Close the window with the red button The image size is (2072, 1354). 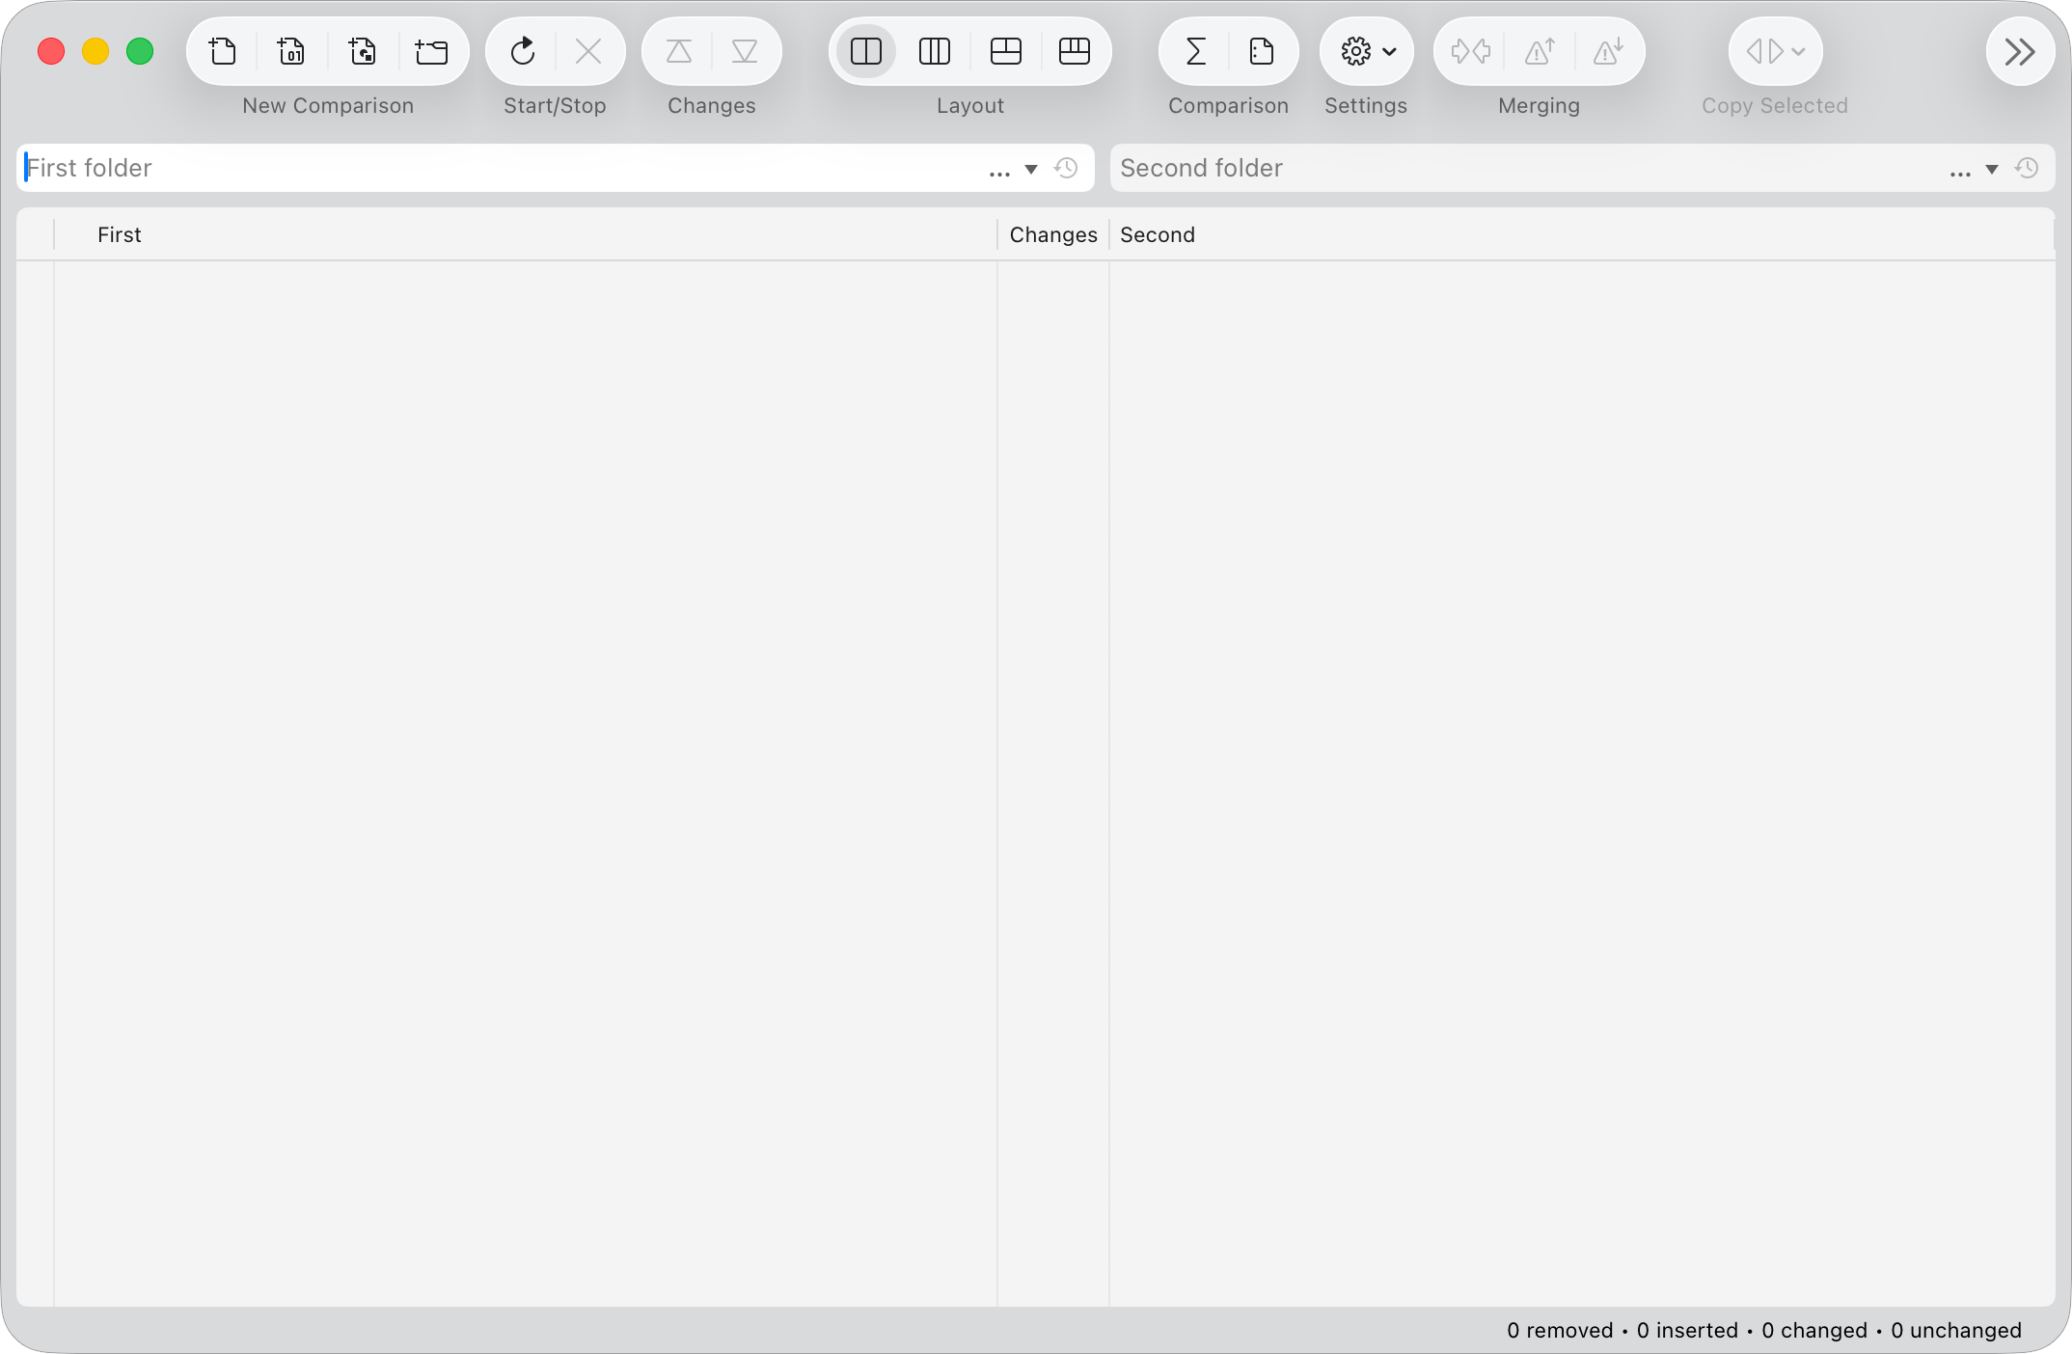click(51, 51)
